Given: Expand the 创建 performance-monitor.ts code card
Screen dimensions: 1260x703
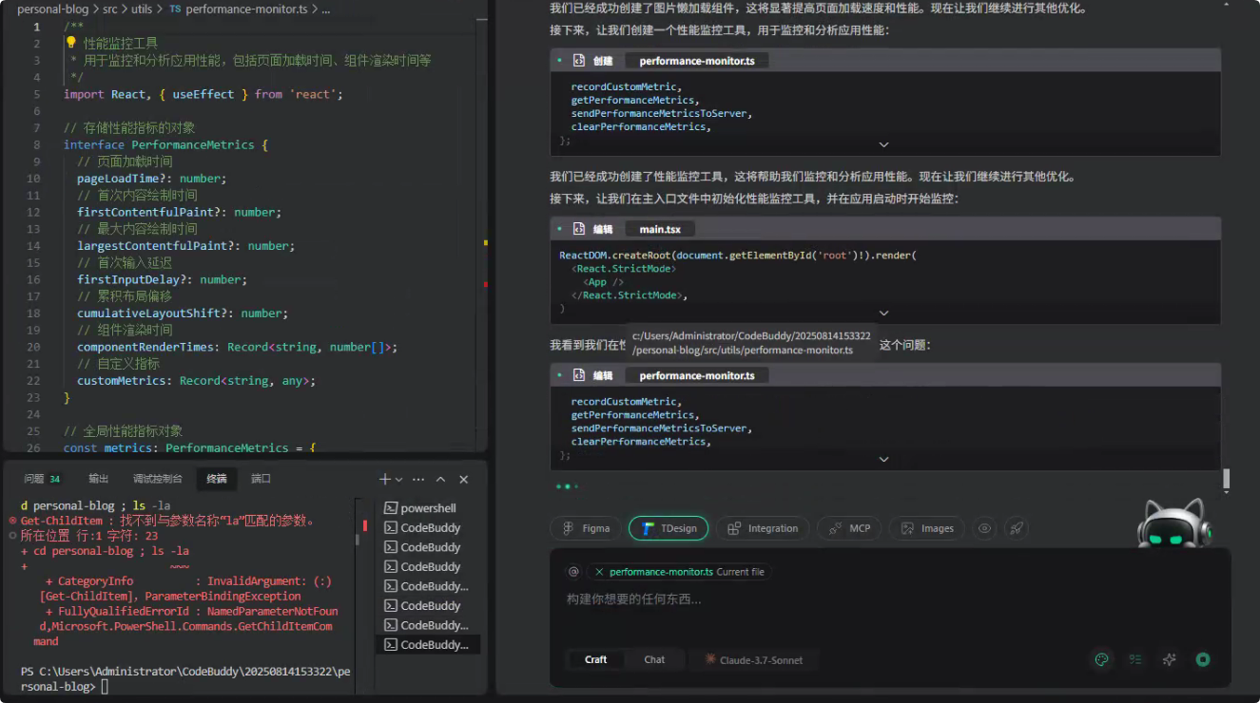Looking at the screenshot, I should pos(883,144).
